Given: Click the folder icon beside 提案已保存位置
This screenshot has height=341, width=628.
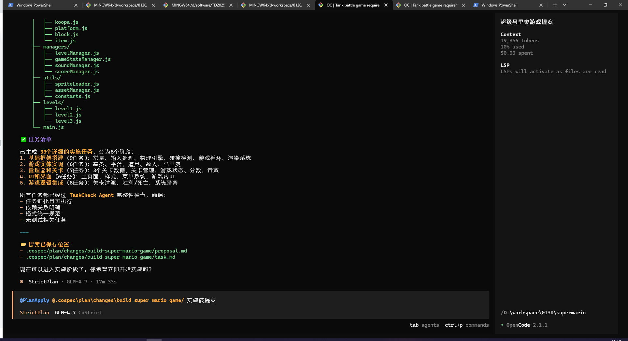Looking at the screenshot, I should [23, 245].
